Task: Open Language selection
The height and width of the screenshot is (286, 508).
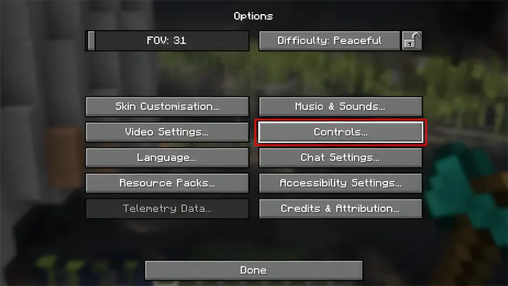Action: click(x=167, y=158)
